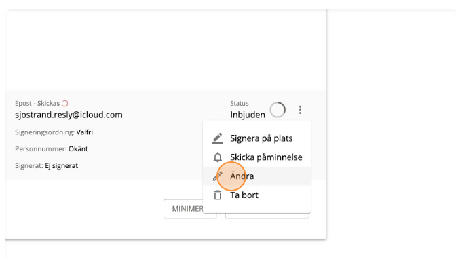456x259 pixels.
Task: Click the Inbjuden status text
Action: click(248, 115)
